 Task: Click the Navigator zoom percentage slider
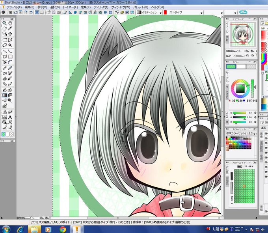point(235,51)
